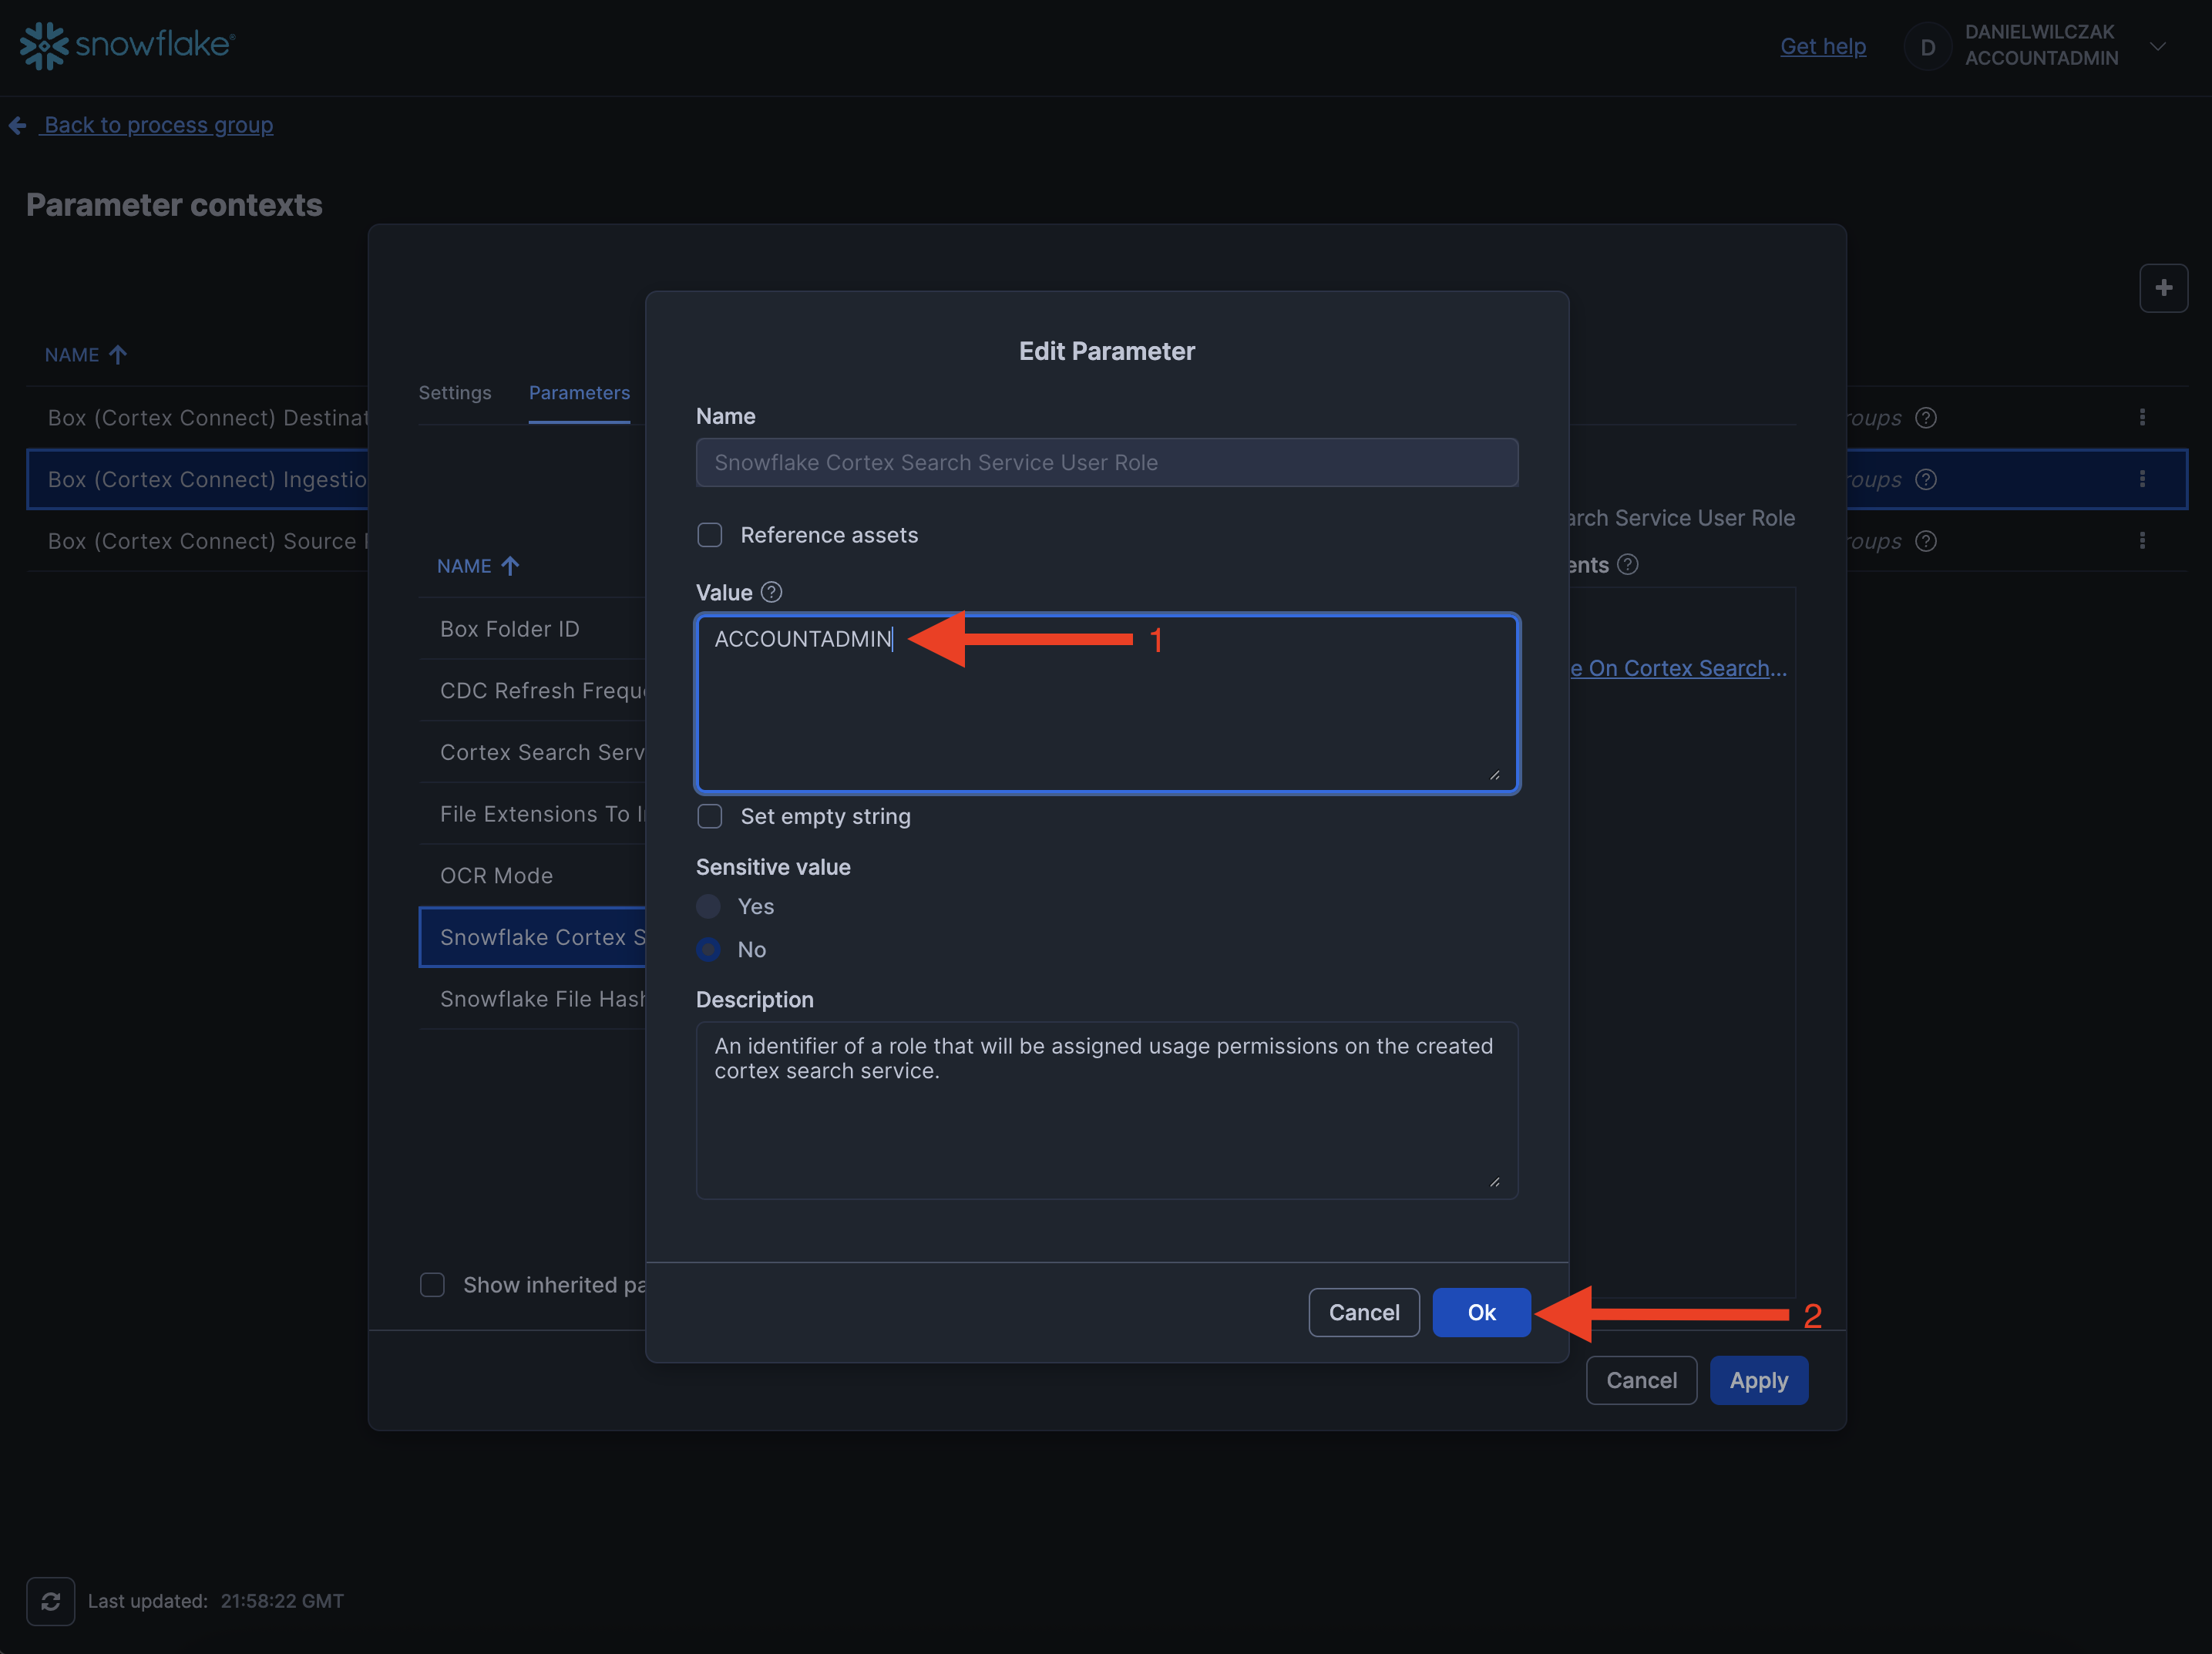Click the back arrow icon at top left
Screen dimensions: 2212x1654
pyautogui.click(x=18, y=125)
